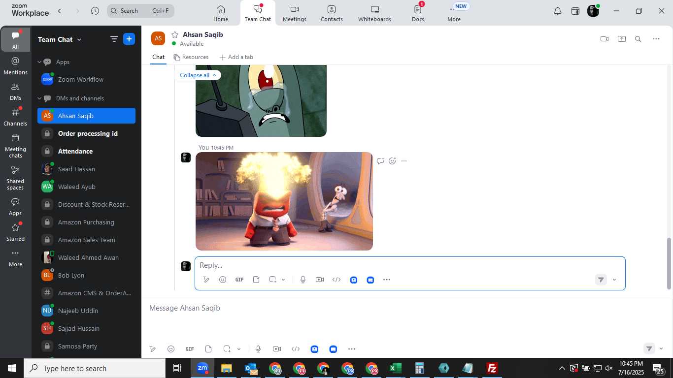The width and height of the screenshot is (673, 378).
Task: Open send options dropdown in the reply box
Action: pyautogui.click(x=614, y=280)
